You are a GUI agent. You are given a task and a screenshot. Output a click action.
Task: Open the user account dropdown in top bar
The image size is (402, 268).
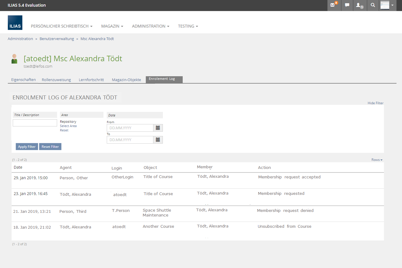coord(387,5)
